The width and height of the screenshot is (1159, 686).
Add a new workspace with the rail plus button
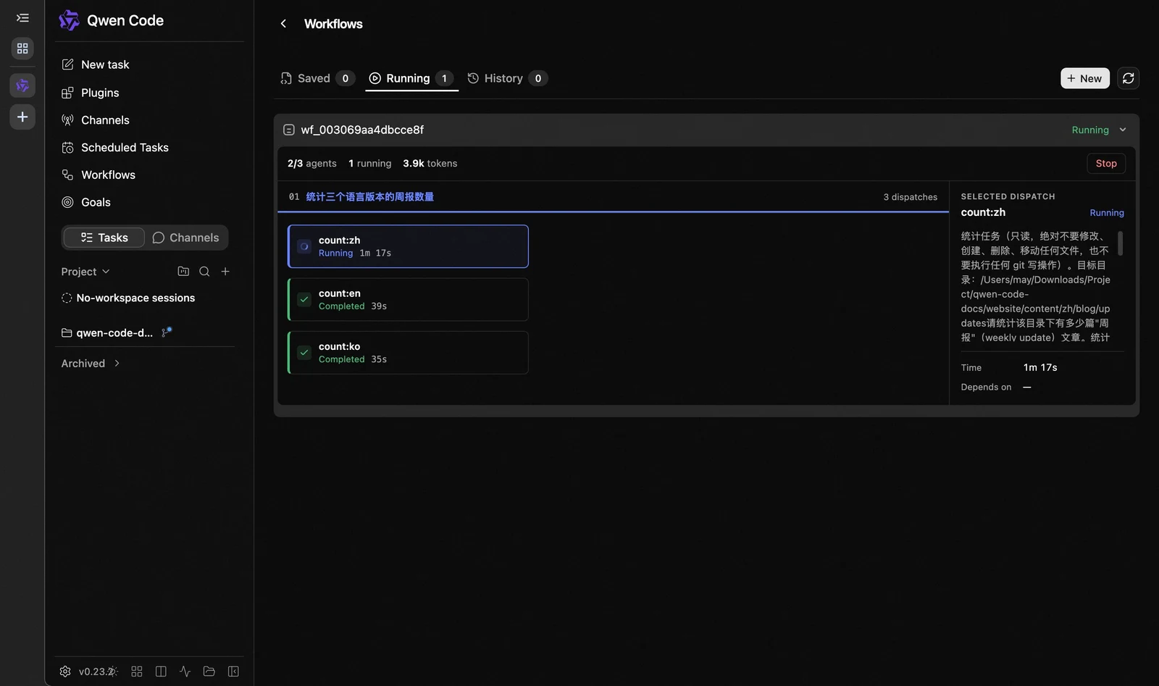click(22, 117)
